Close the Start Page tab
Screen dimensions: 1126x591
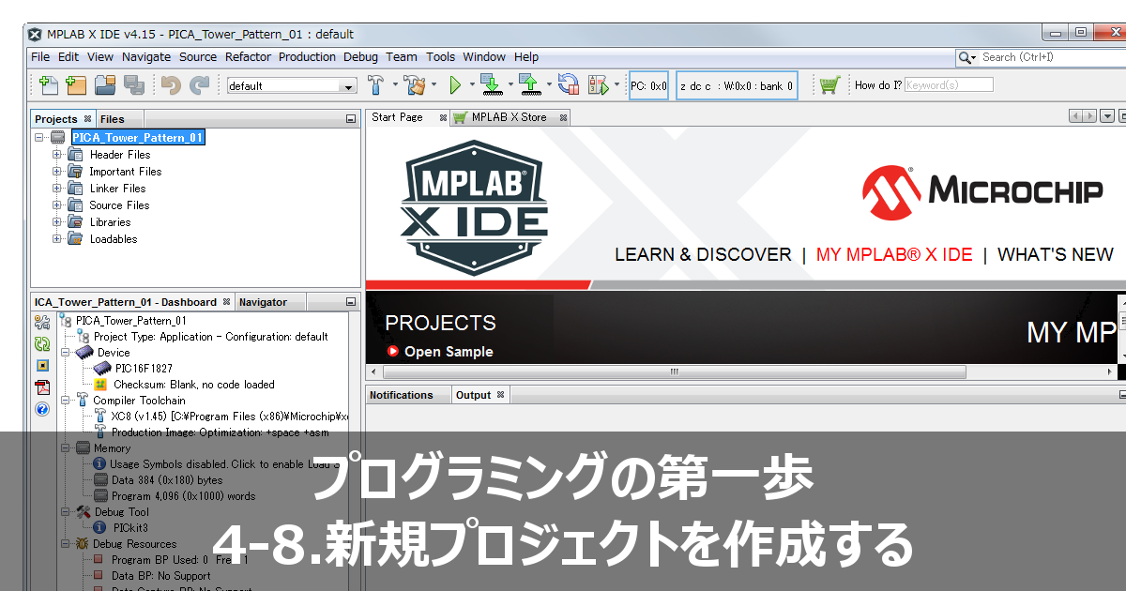tap(444, 118)
